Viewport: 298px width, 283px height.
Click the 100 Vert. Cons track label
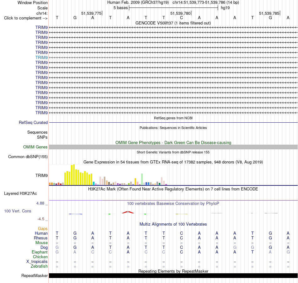click(x=18, y=211)
